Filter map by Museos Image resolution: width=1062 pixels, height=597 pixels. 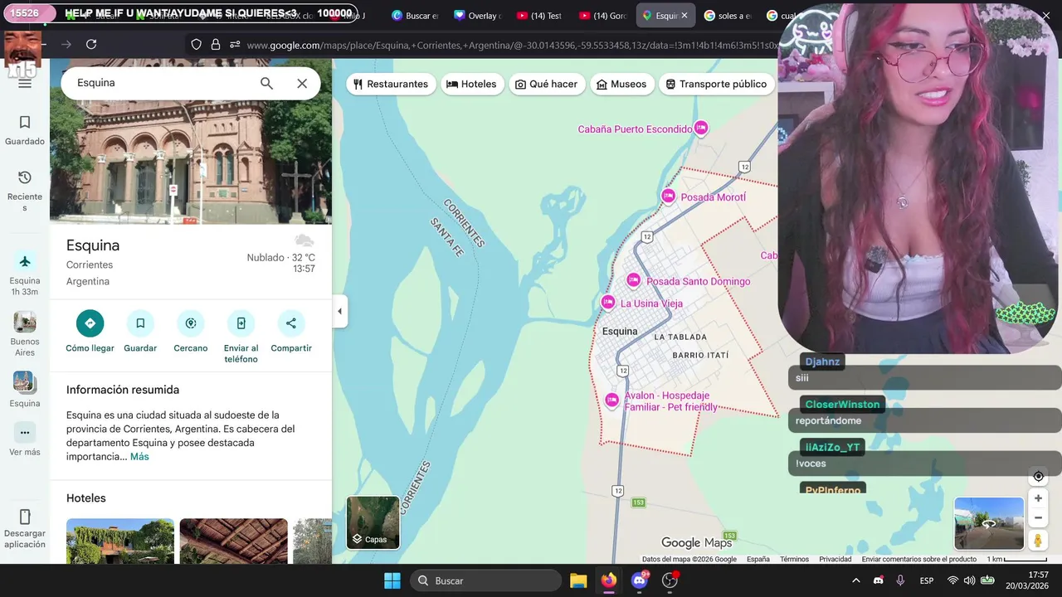click(621, 84)
